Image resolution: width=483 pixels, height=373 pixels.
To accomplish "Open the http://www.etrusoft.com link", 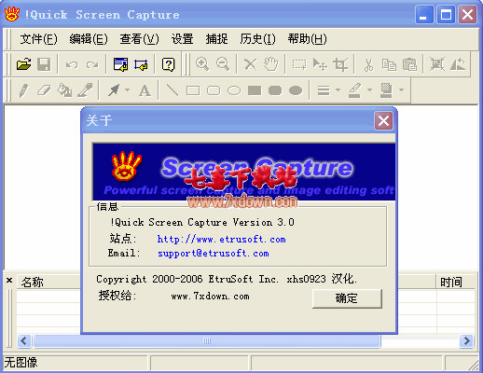I will pyautogui.click(x=221, y=239).
